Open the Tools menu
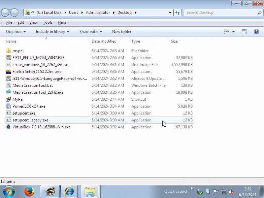 pos(48,22)
